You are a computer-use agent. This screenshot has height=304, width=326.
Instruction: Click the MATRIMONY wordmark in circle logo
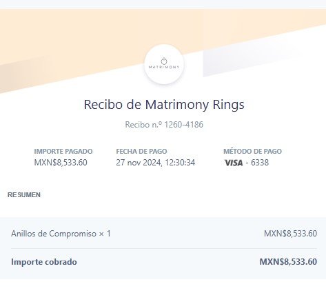164,67
